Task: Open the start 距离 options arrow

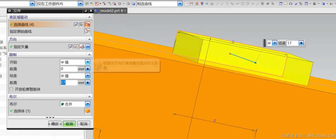Action: (88, 69)
